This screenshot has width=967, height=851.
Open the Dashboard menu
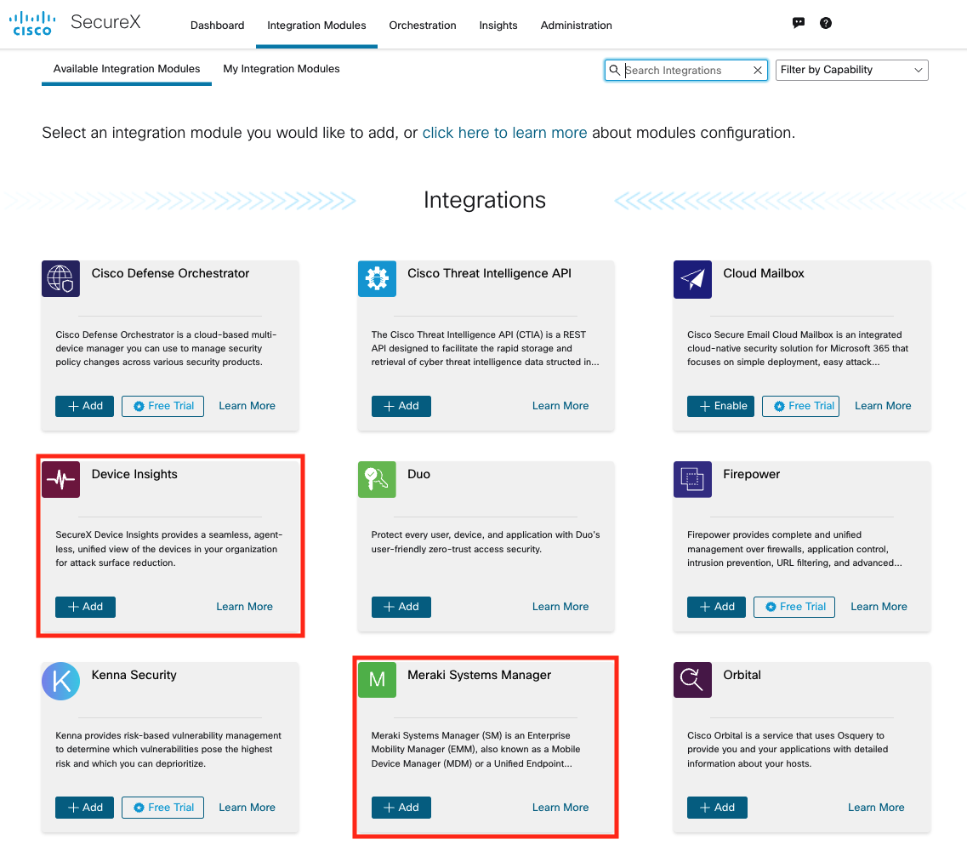coord(217,26)
